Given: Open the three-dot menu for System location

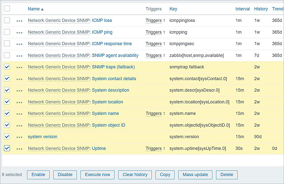Looking at the screenshot, I should pyautogui.click(x=19, y=102).
